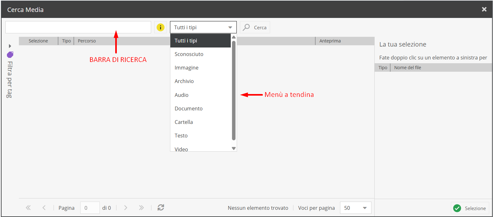Select Immagine from the type list

point(186,68)
